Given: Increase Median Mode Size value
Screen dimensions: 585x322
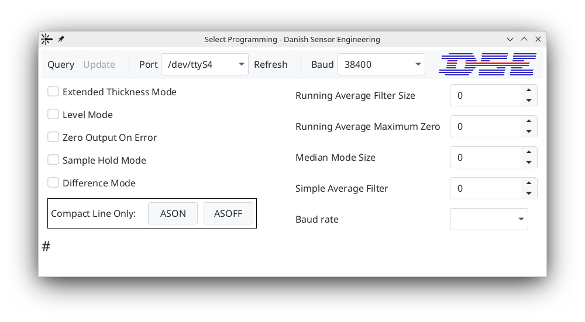Looking at the screenshot, I should pos(529,152).
